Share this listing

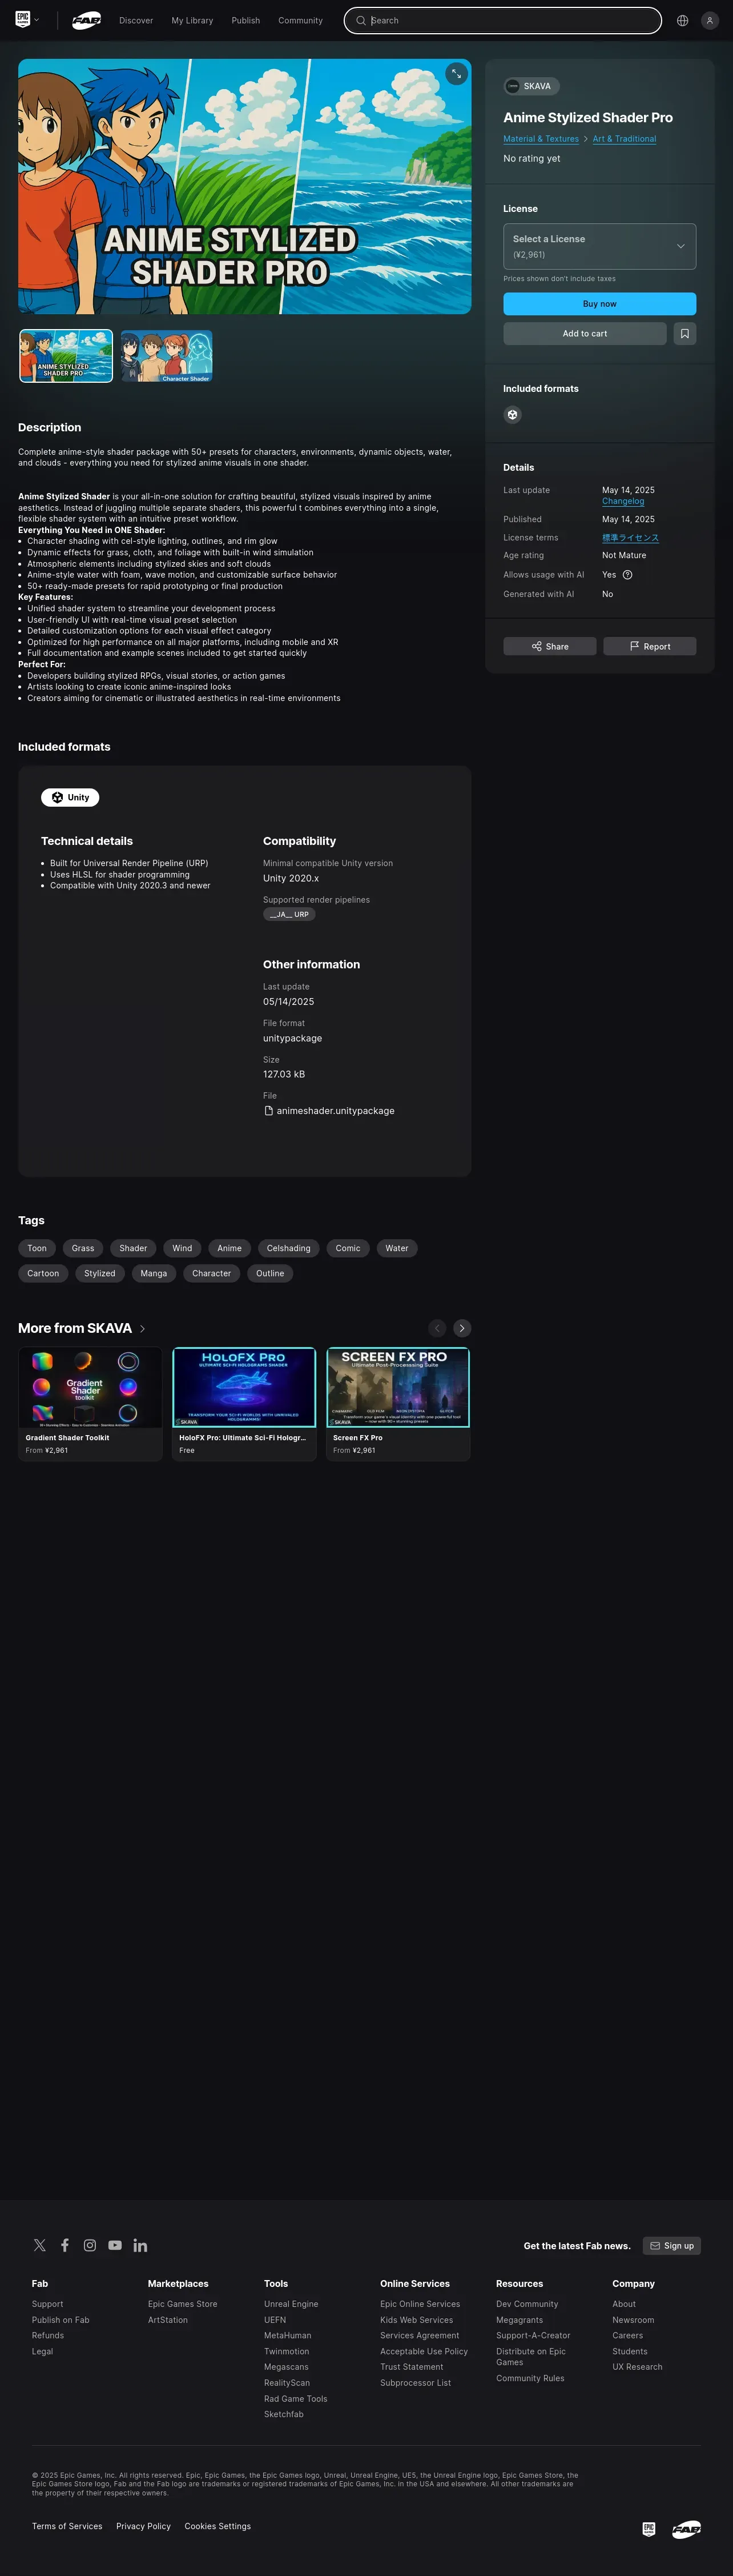549,646
